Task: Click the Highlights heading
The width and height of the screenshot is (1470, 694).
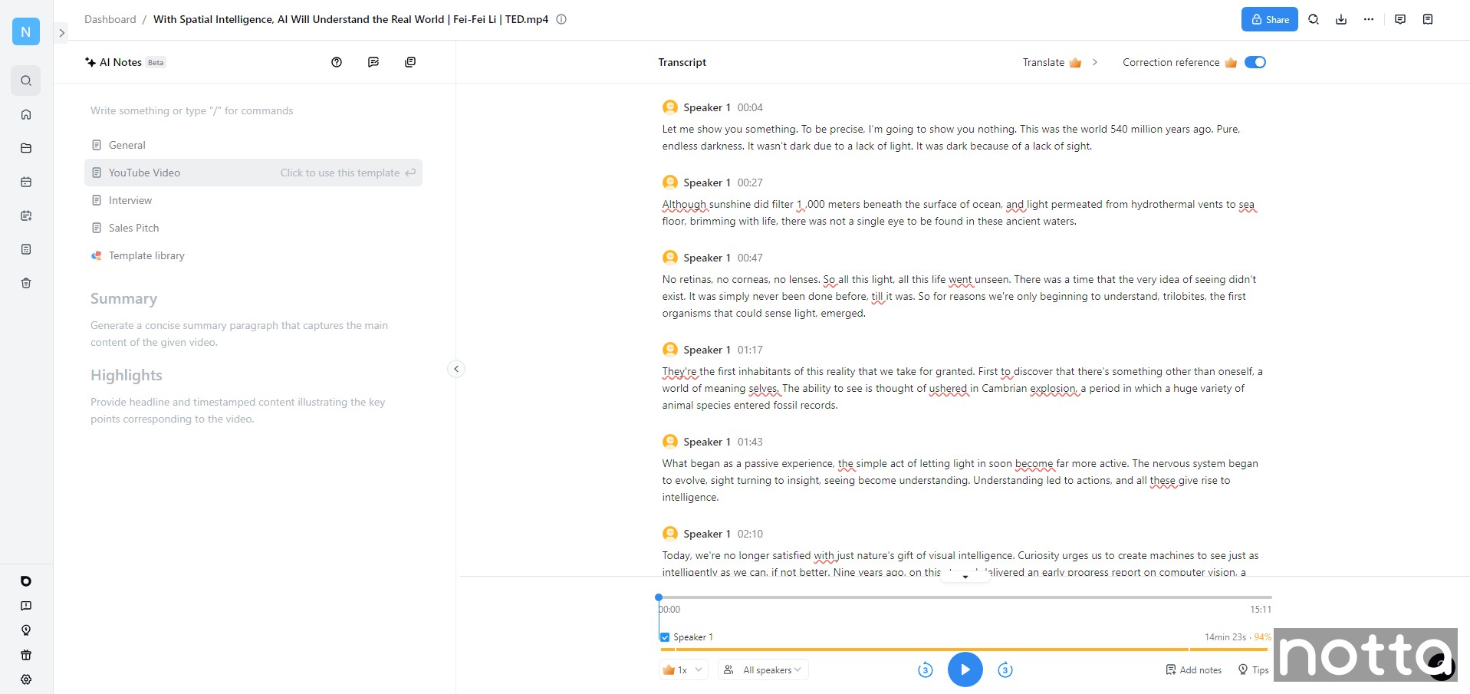Action: (127, 375)
